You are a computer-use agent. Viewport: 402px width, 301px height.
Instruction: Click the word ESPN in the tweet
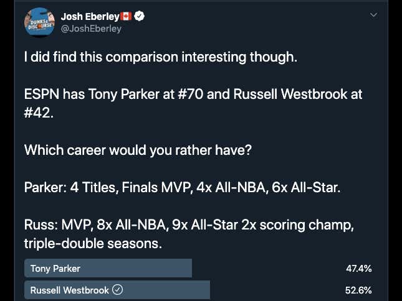tap(42, 94)
